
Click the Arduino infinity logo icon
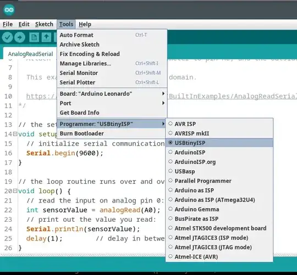click(9, 10)
